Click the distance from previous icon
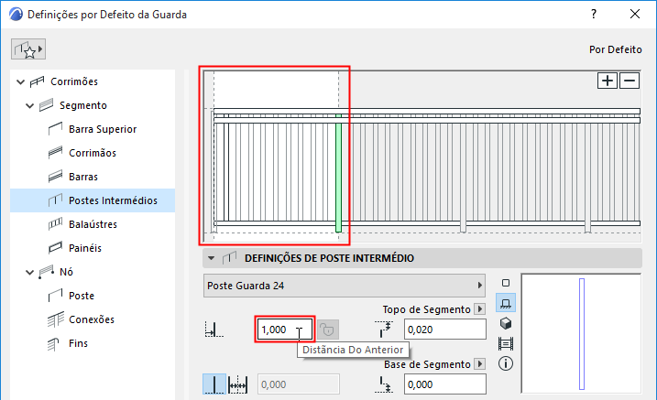This screenshot has height=400, width=657. pos(214,330)
